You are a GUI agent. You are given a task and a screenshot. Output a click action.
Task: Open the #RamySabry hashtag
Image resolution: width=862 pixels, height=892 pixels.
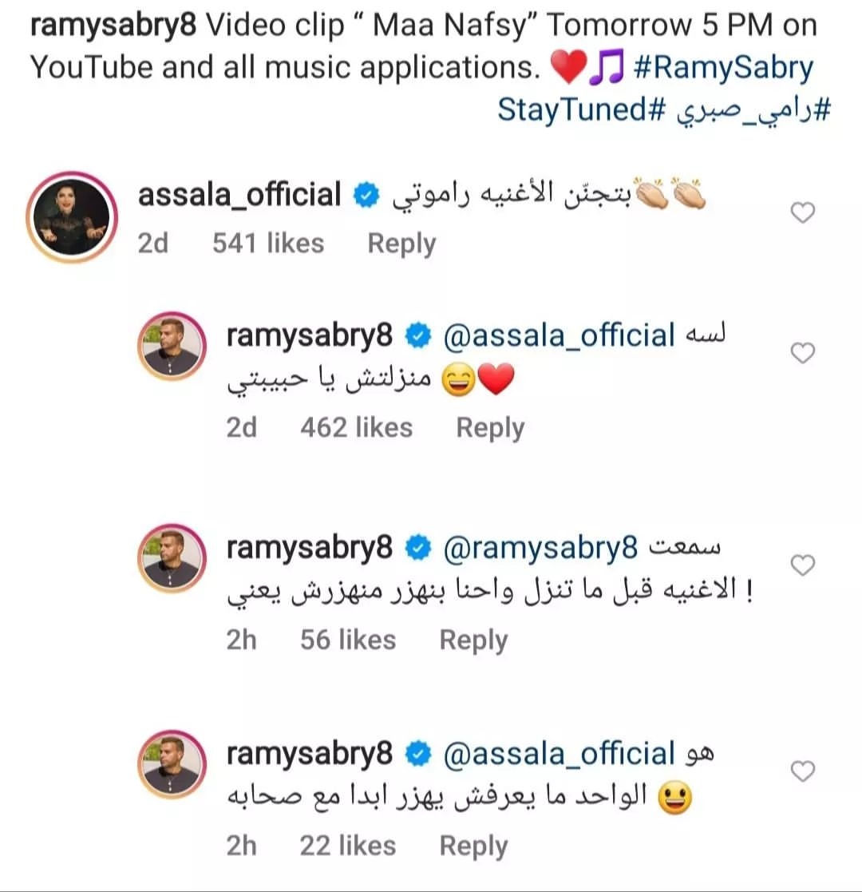(x=725, y=67)
